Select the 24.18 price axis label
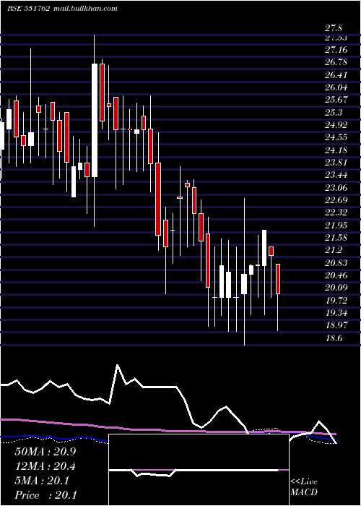 336,150
